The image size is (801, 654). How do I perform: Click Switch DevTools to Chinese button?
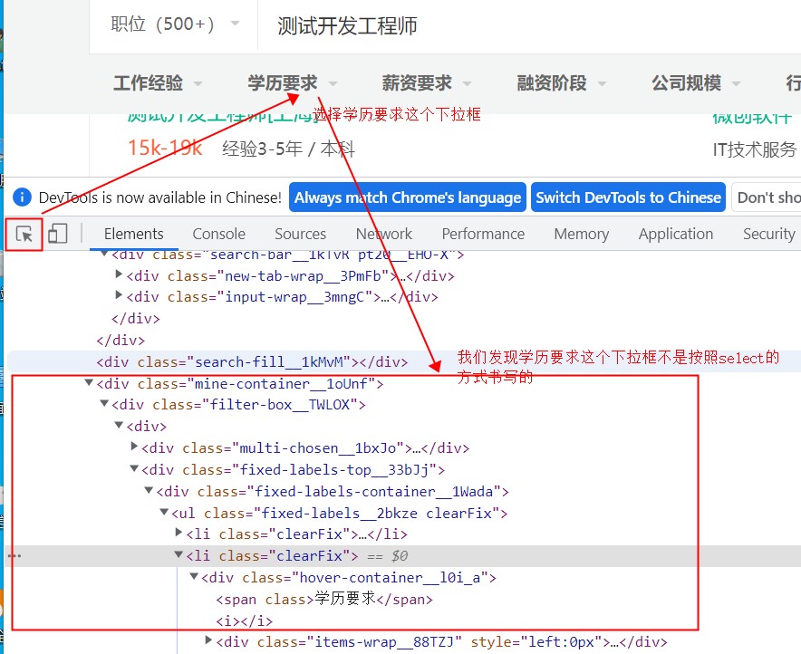[x=628, y=197]
